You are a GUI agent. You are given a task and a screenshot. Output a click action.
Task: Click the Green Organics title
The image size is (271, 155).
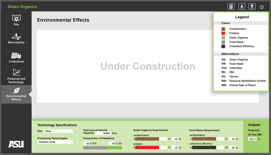point(22,7)
